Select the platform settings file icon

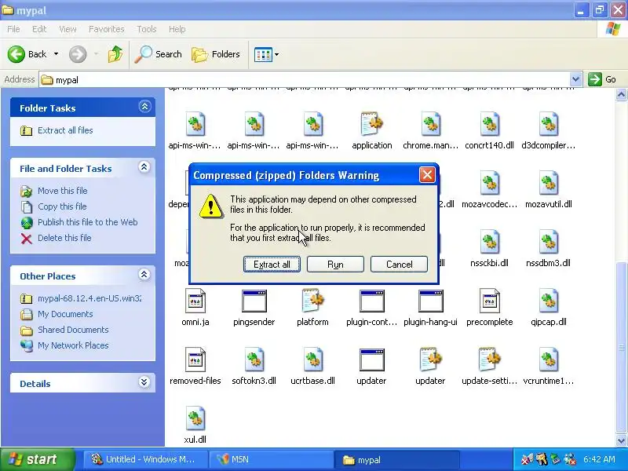[x=312, y=301]
